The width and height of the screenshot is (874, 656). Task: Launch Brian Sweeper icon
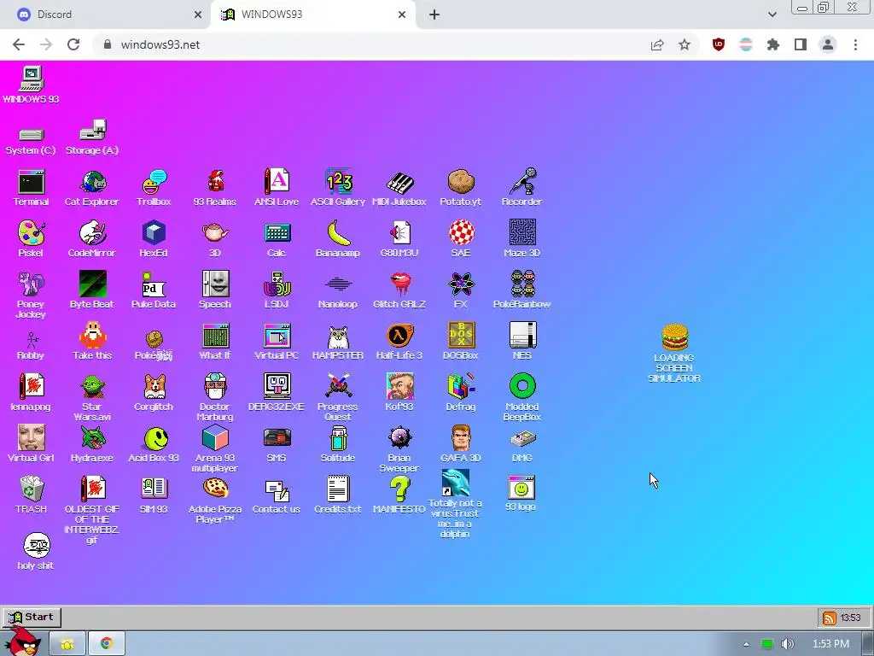tap(399, 449)
